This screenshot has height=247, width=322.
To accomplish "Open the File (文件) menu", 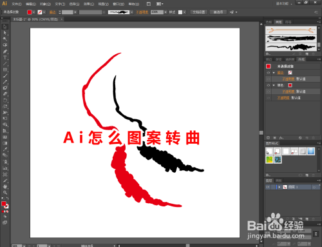I will click(x=16, y=4).
